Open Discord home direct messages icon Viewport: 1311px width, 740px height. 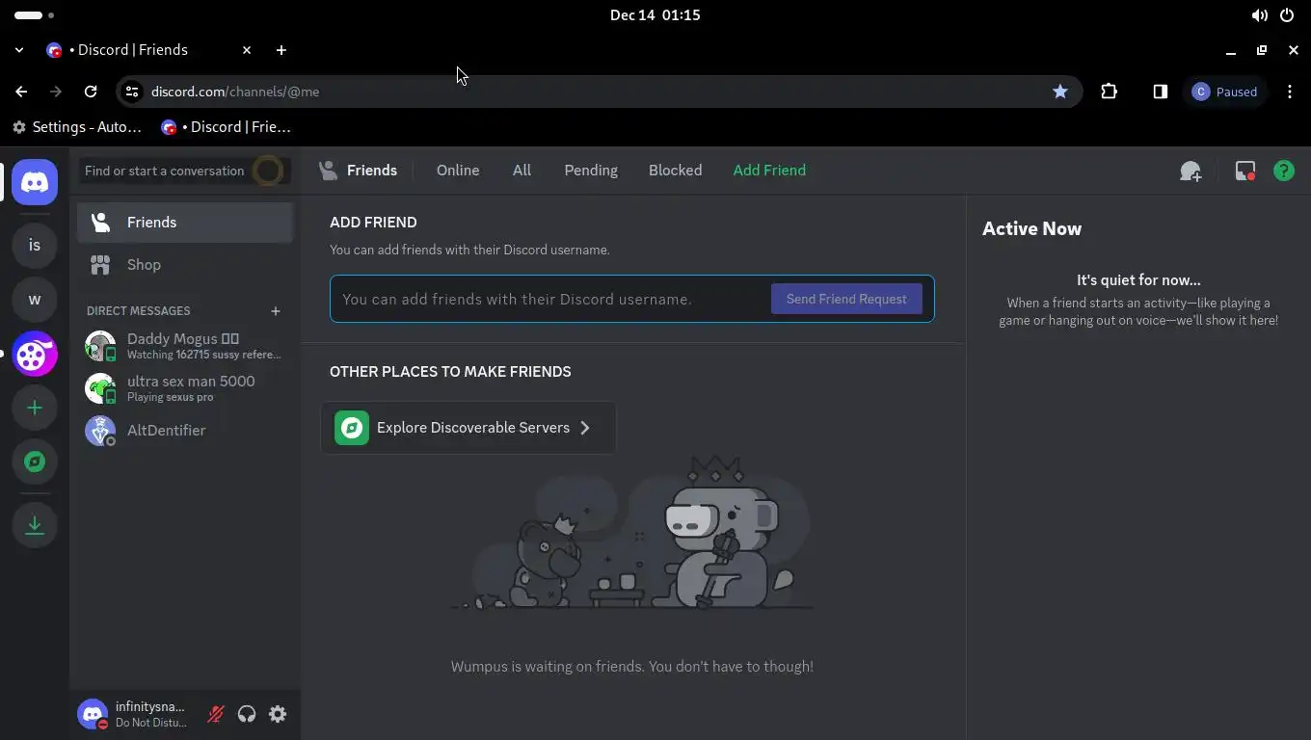coord(35,182)
